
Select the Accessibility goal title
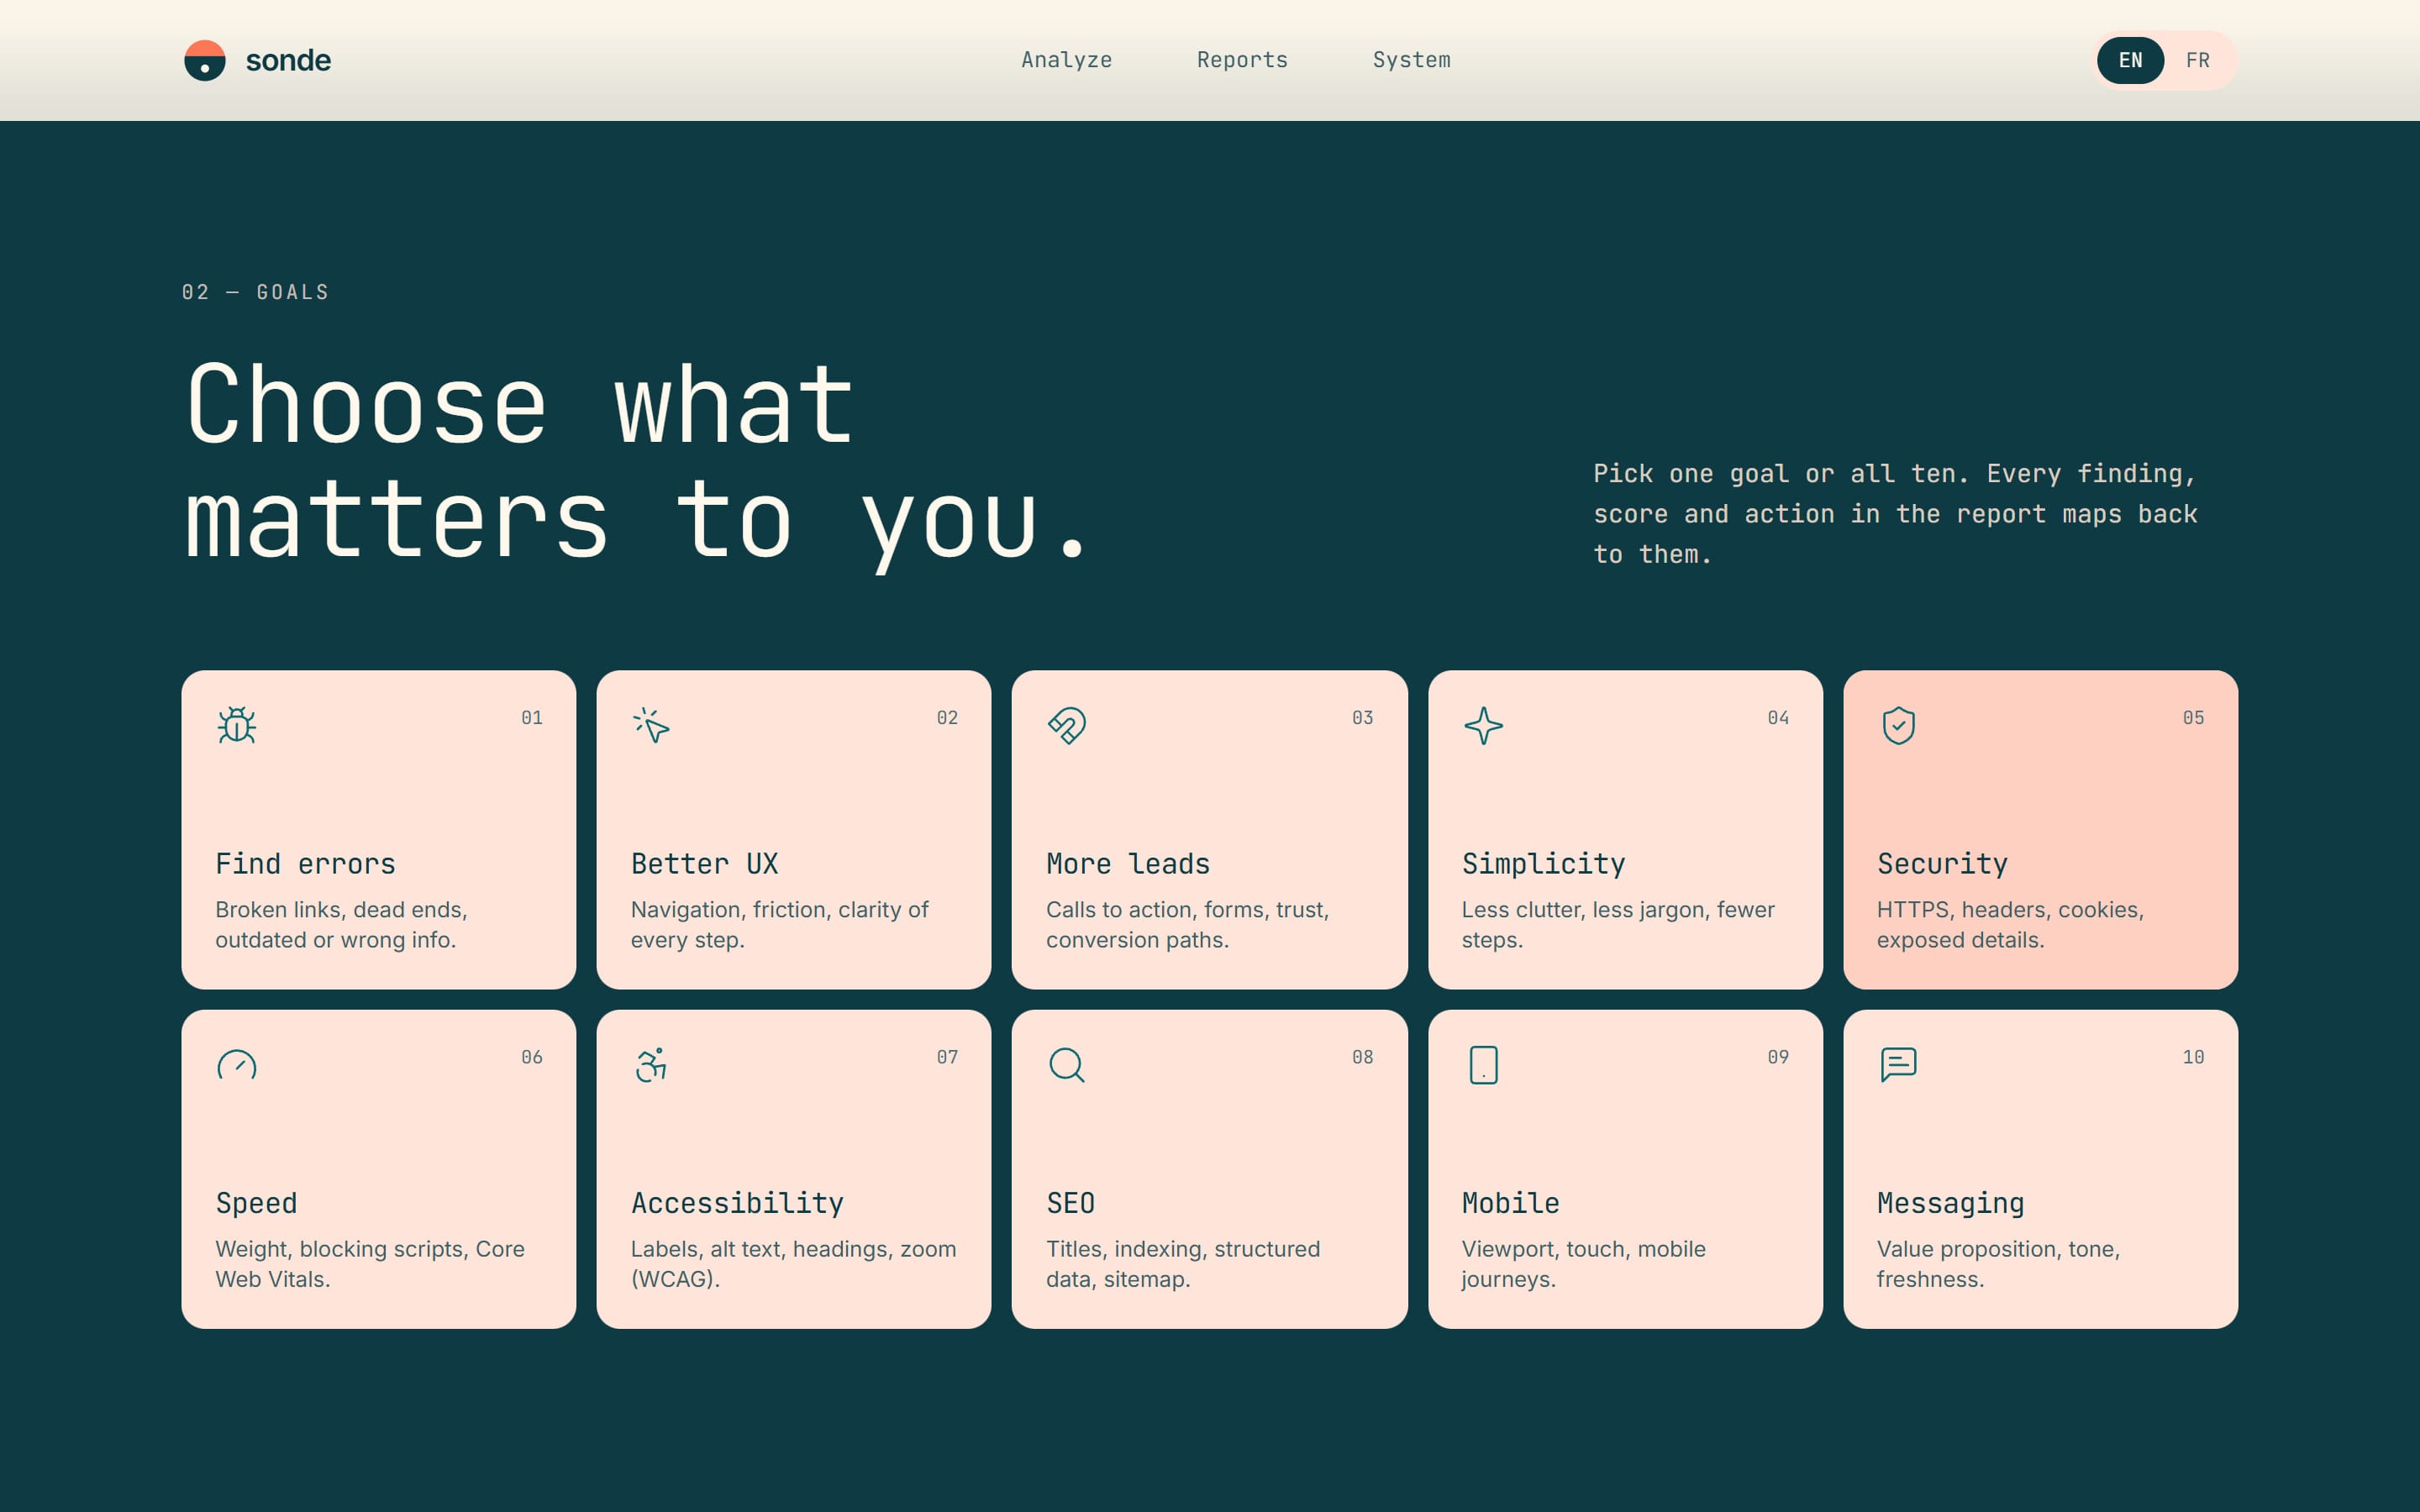click(737, 1203)
